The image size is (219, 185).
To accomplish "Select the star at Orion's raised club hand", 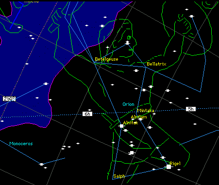I will tap(192, 16).
